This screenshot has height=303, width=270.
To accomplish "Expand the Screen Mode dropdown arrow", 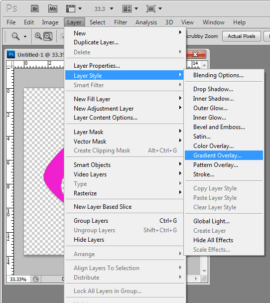I will [160, 8].
